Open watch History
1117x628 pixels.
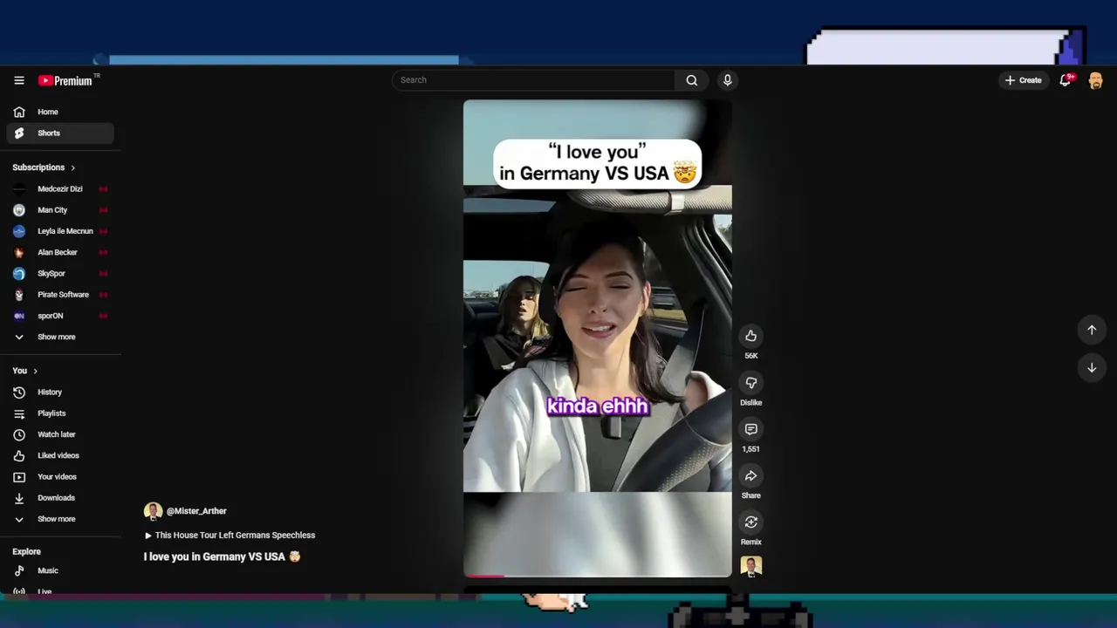click(x=60, y=392)
